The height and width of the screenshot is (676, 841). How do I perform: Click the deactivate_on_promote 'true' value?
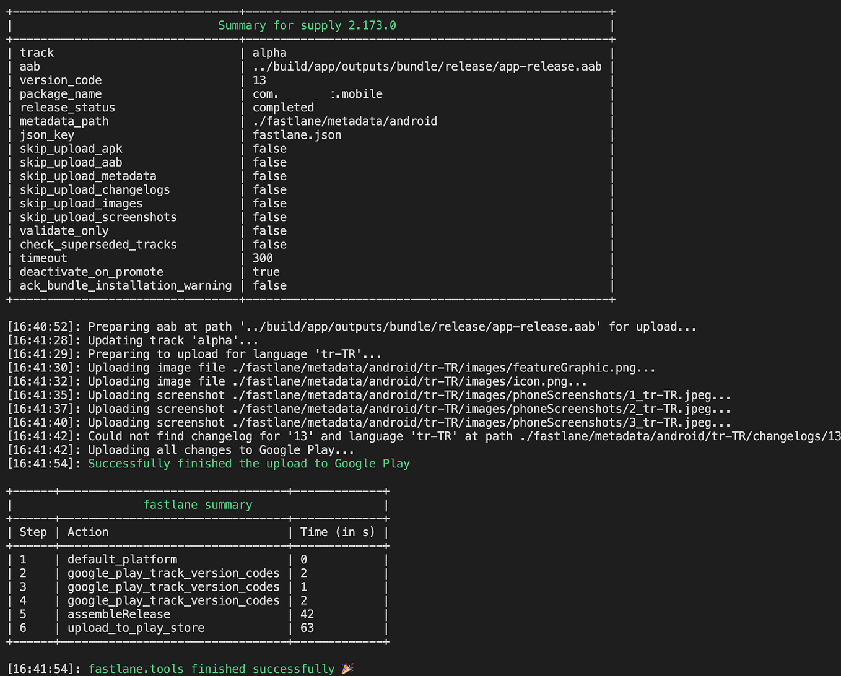pyautogui.click(x=266, y=272)
